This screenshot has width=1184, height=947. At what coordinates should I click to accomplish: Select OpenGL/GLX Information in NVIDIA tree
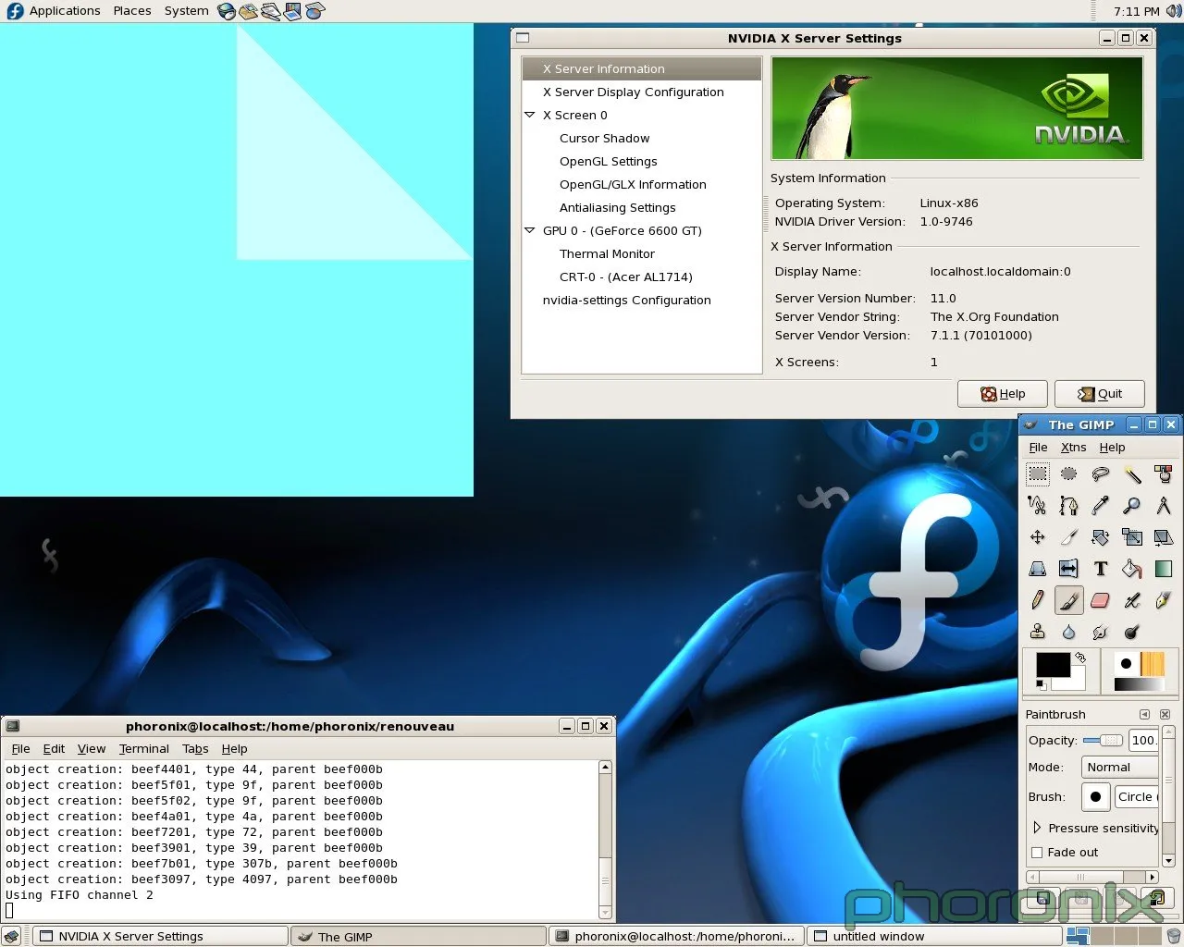coord(633,184)
